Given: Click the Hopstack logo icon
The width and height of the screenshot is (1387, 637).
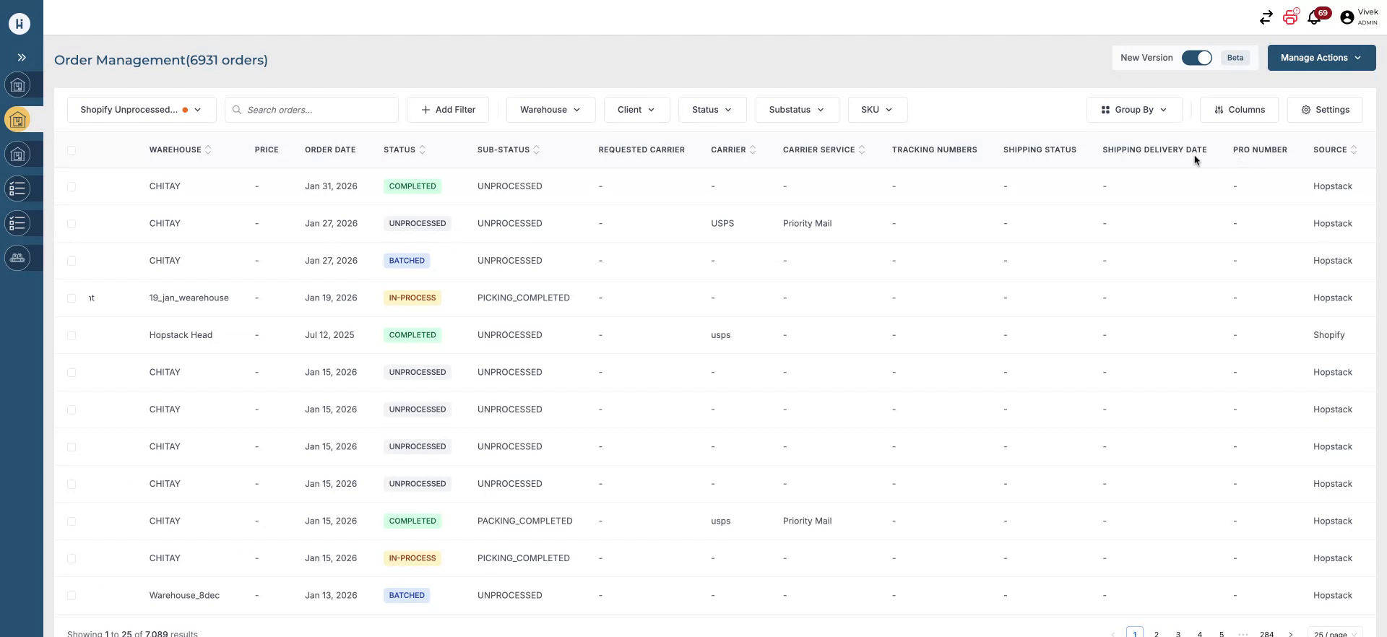Looking at the screenshot, I should [20, 24].
